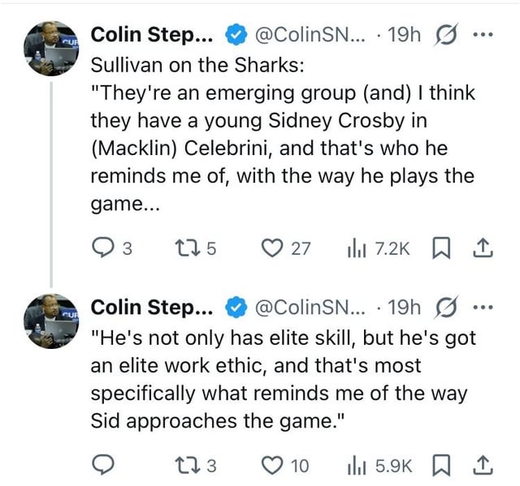Image resolution: width=520 pixels, height=486 pixels.
Task: Open more options menu on second tweet
Action: 483,308
